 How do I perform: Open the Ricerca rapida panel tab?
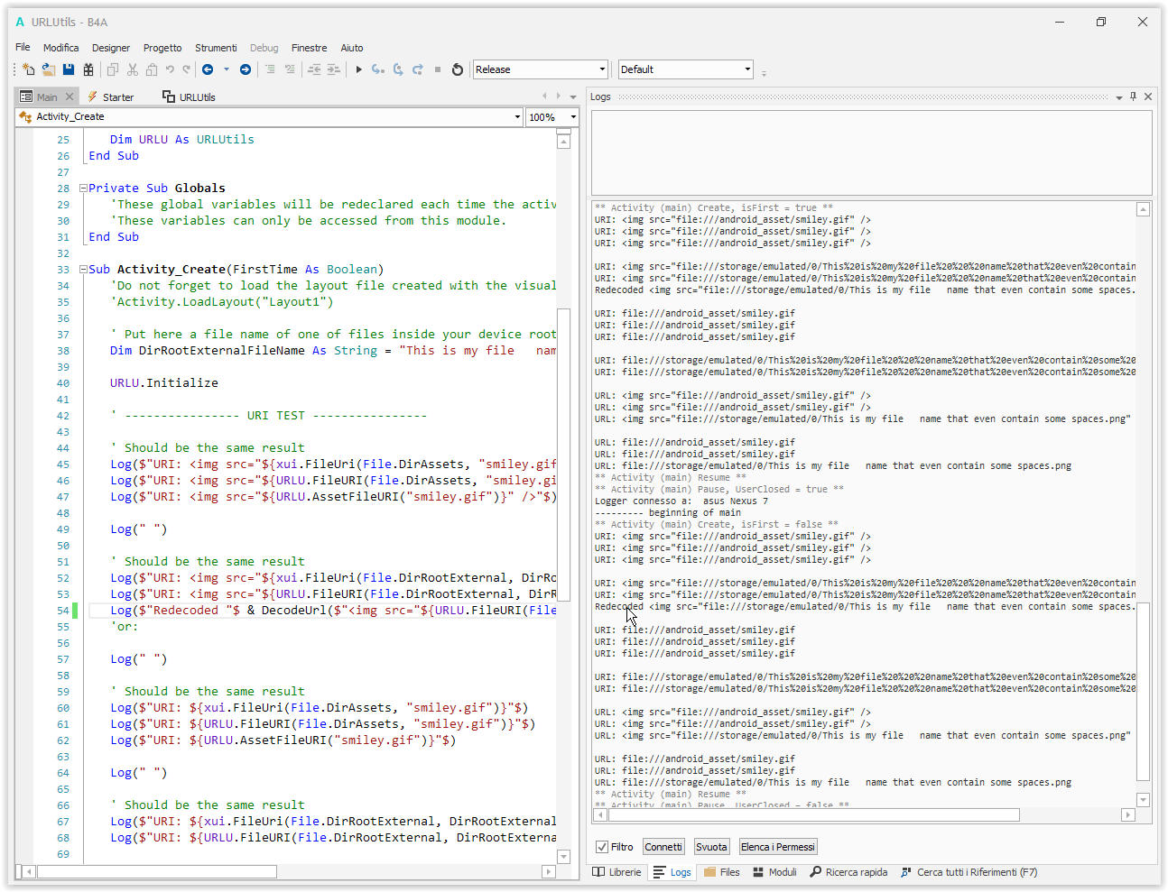point(848,872)
